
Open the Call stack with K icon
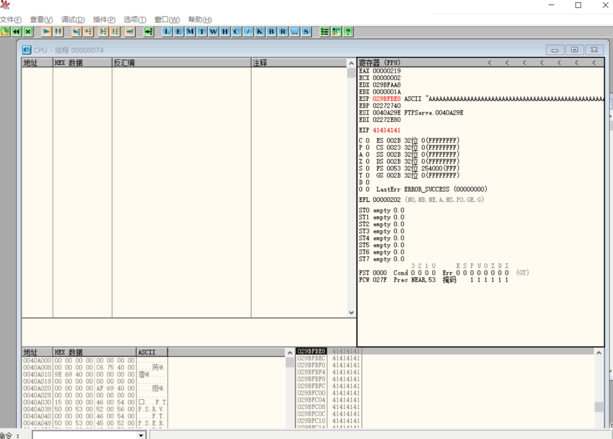(260, 32)
